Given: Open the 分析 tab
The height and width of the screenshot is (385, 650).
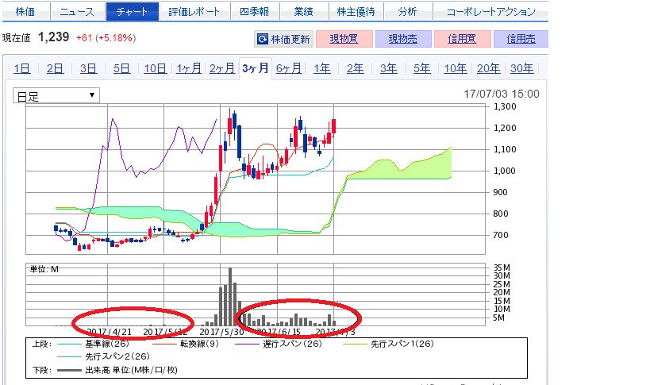Looking at the screenshot, I should click(407, 11).
